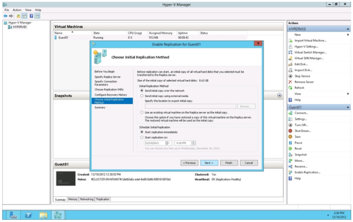Open File Explorer from the taskbar

point(43,215)
